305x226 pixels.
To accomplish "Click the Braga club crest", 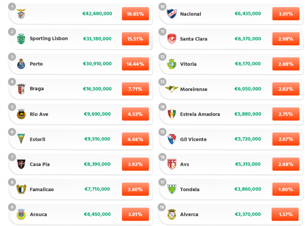I will point(21,89).
